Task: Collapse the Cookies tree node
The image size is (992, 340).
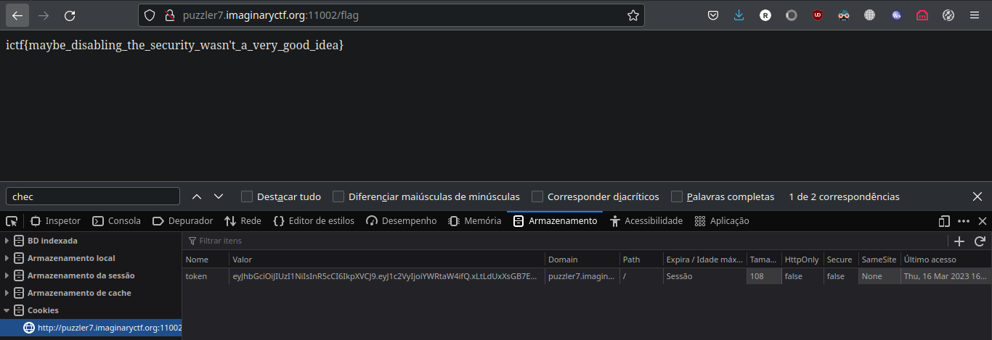Action: coord(7,310)
